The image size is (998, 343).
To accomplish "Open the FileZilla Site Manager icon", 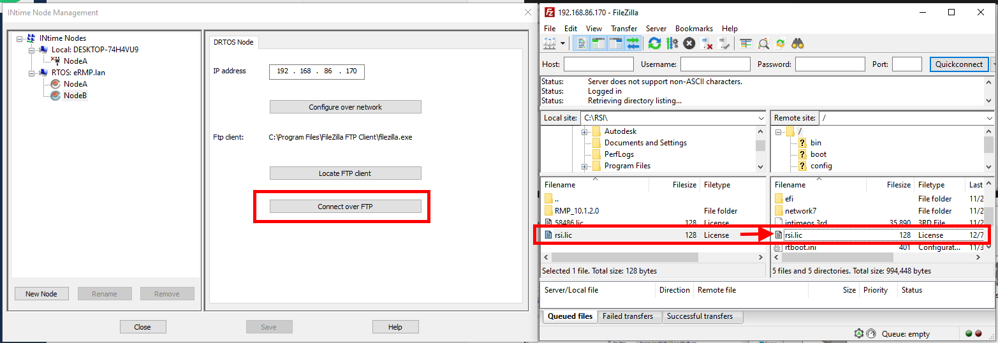I will click(551, 43).
